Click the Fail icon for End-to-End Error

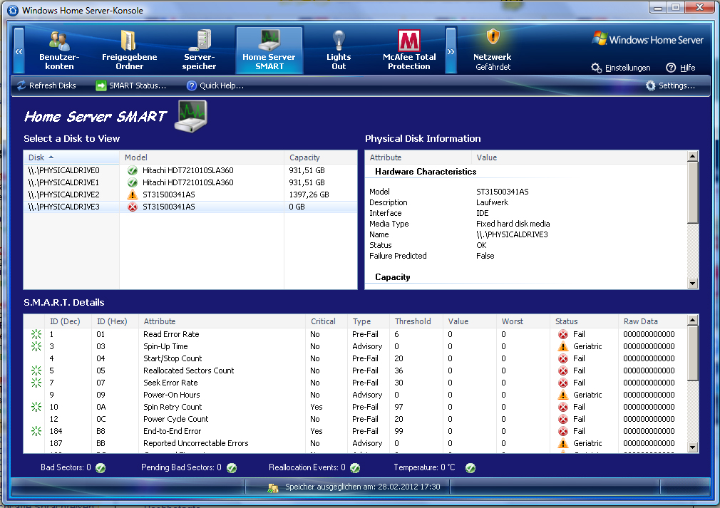[x=563, y=431]
